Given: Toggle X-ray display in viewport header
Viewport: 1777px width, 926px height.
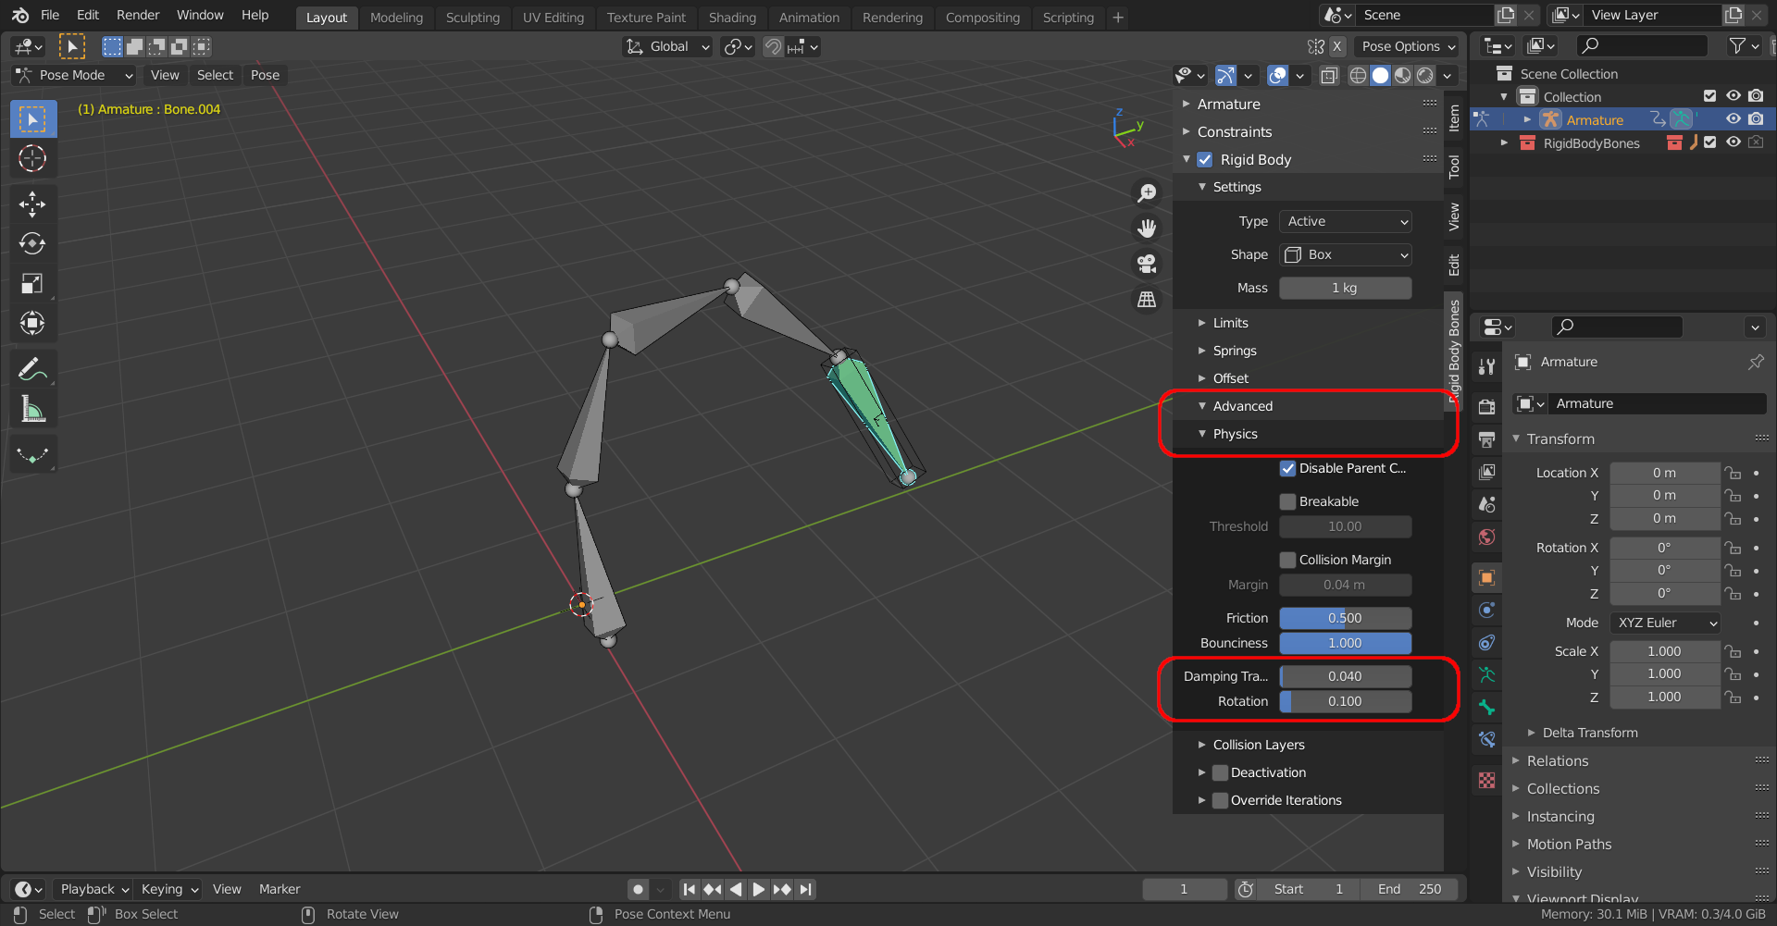Looking at the screenshot, I should tap(1329, 75).
